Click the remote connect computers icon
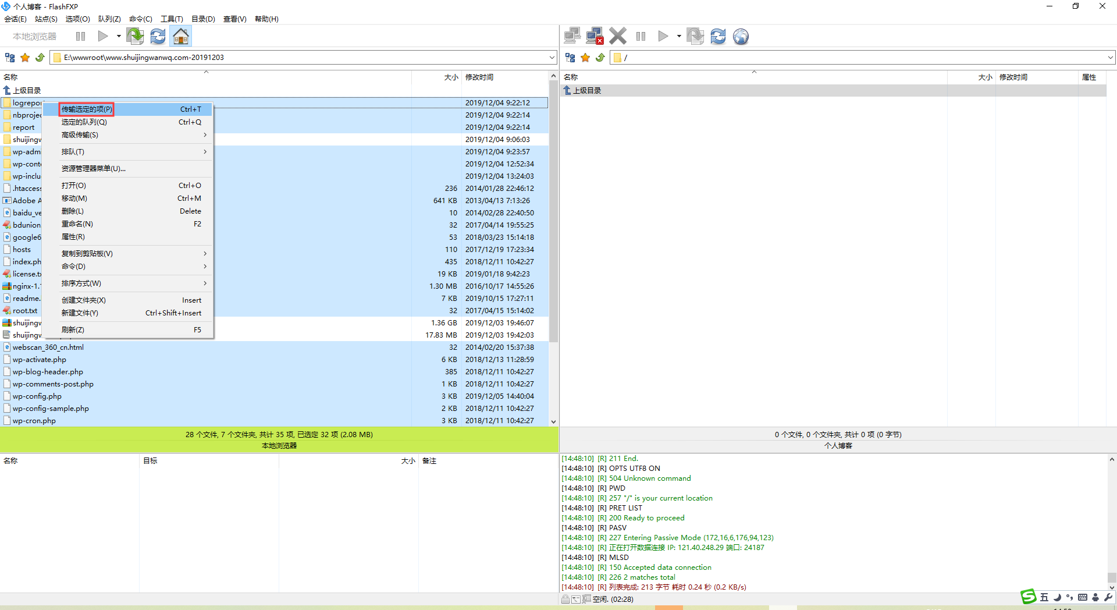The width and height of the screenshot is (1117, 610). pos(572,37)
